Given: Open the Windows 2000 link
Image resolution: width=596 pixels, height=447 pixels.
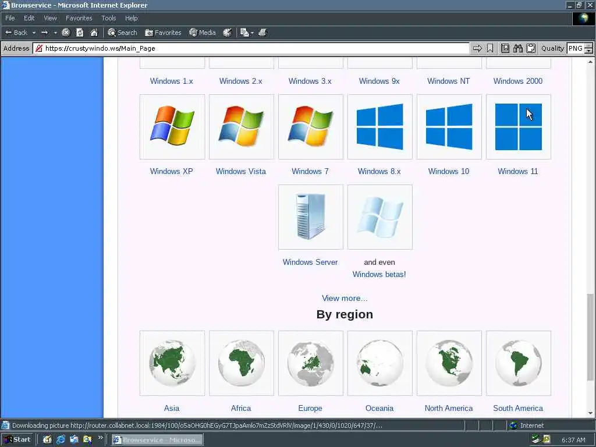Looking at the screenshot, I should 517,81.
